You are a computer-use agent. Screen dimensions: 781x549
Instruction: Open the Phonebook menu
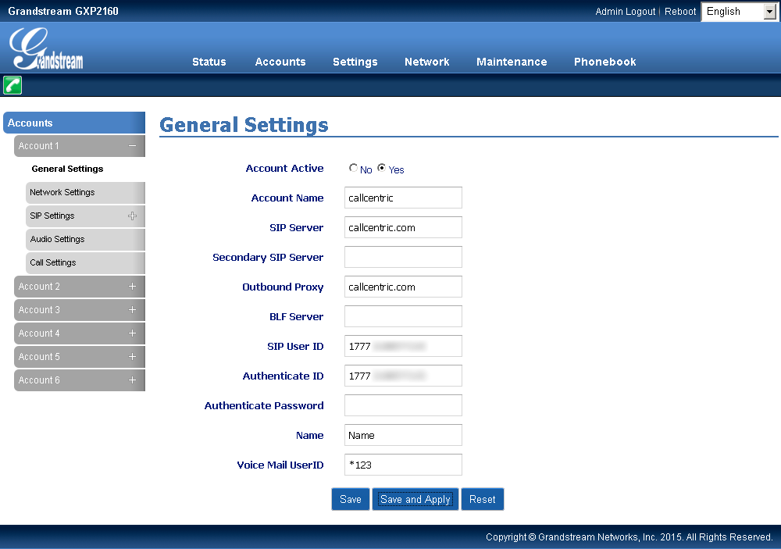pyautogui.click(x=605, y=62)
